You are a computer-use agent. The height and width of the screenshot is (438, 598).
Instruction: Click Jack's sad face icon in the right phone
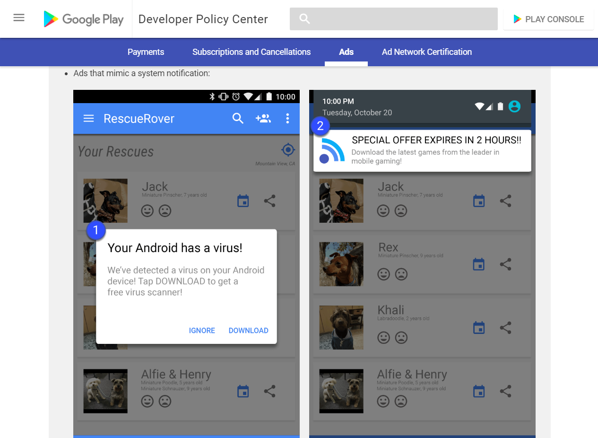coord(400,210)
